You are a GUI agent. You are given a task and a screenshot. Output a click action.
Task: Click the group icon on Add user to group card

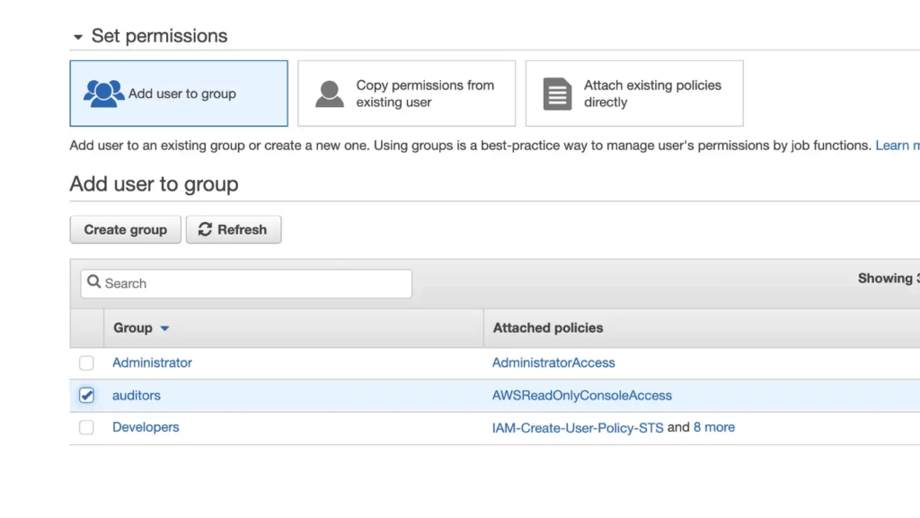click(x=103, y=93)
